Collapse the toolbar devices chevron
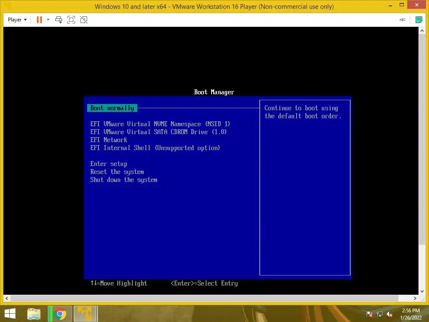Viewport: 429px width, 322px height. tap(403, 20)
